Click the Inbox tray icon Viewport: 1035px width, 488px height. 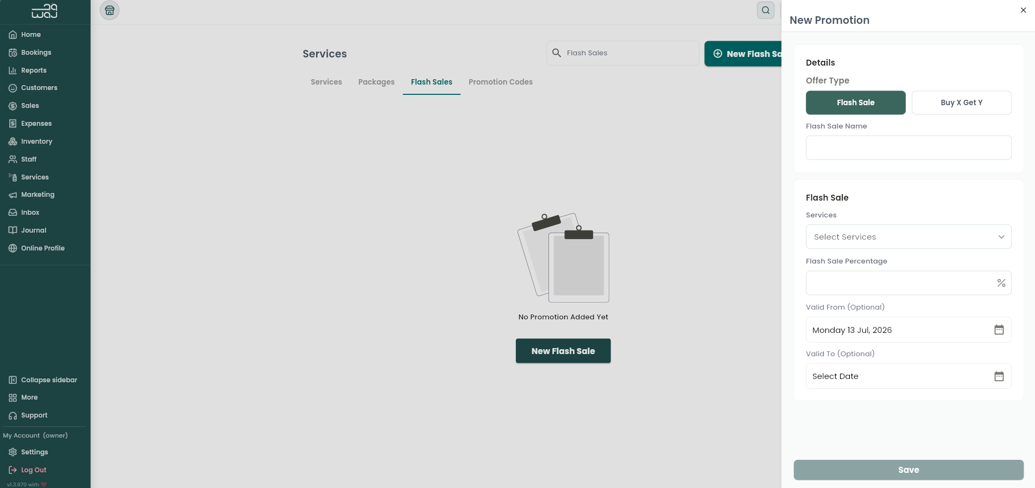pos(12,213)
